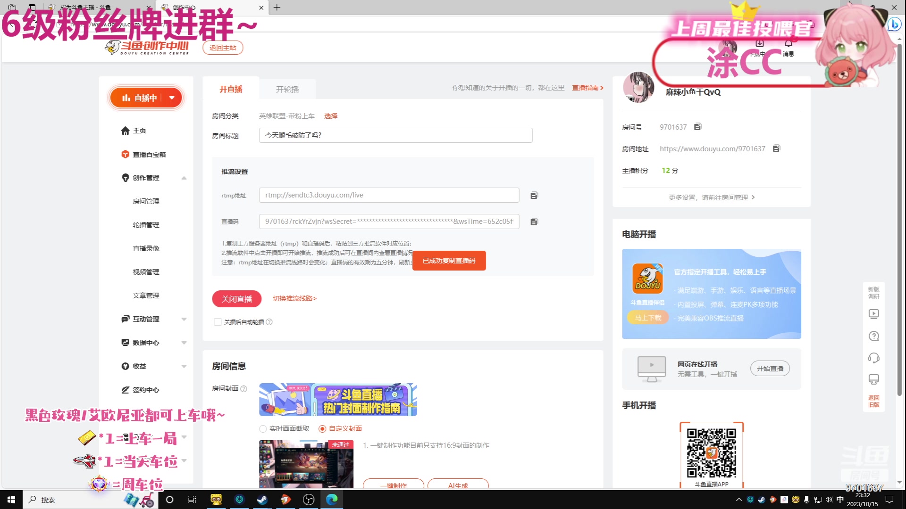Click 选择 to change room category
Image resolution: width=906 pixels, height=509 pixels.
click(330, 116)
